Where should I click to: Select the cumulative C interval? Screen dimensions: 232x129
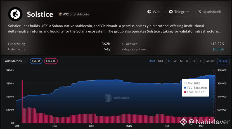pos(187,61)
